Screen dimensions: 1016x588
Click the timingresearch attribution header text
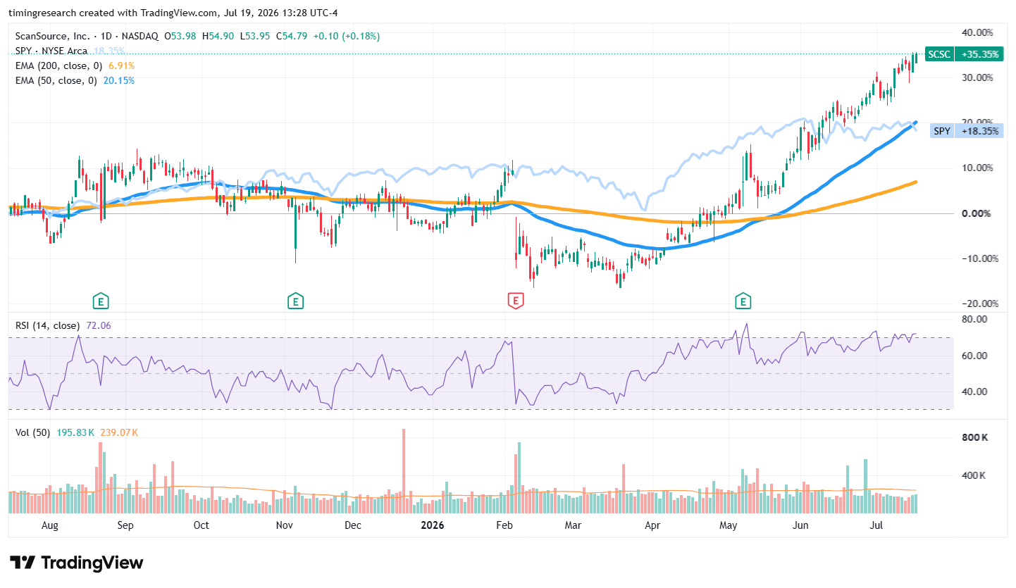(x=173, y=14)
